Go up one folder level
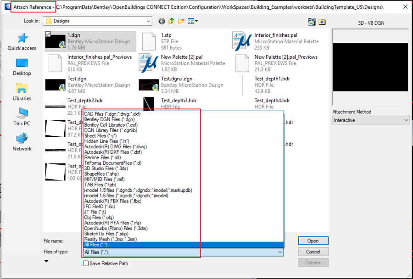 pyautogui.click(x=172, y=21)
